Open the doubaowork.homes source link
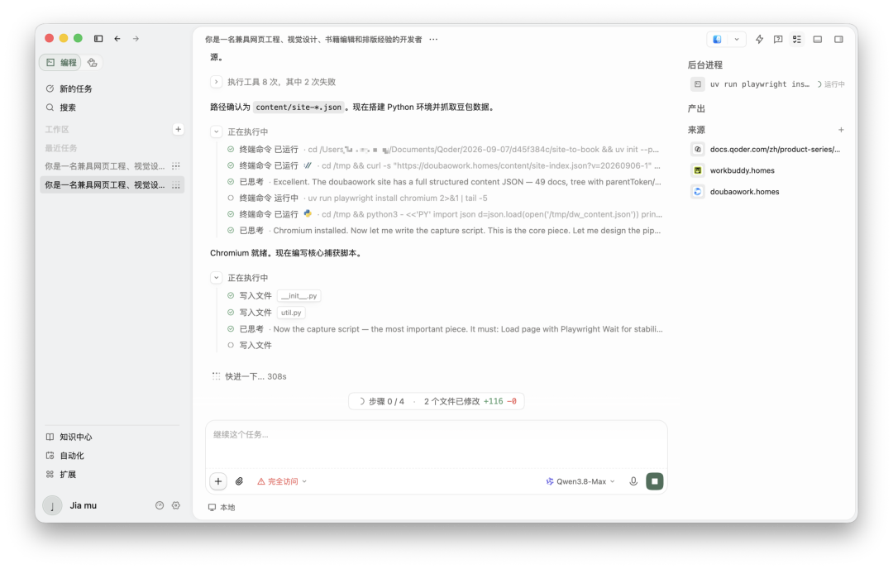The height and width of the screenshot is (569, 893). pyautogui.click(x=736, y=192)
